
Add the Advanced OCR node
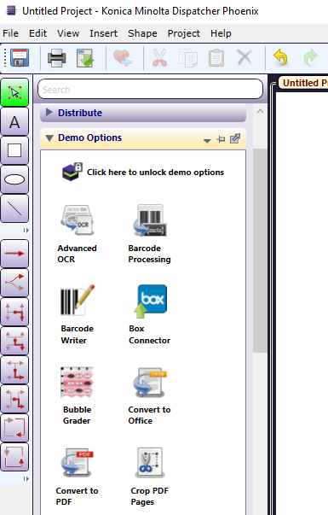[78, 233]
